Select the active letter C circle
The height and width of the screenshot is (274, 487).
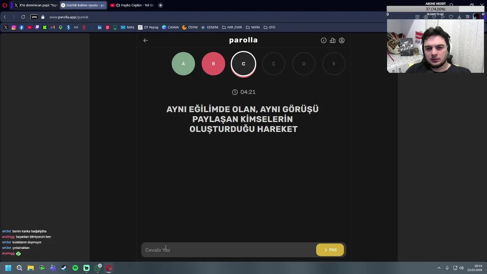point(243,64)
